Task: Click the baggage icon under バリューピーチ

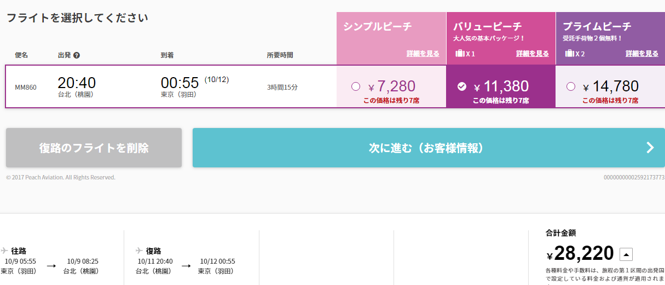Action: point(460,54)
